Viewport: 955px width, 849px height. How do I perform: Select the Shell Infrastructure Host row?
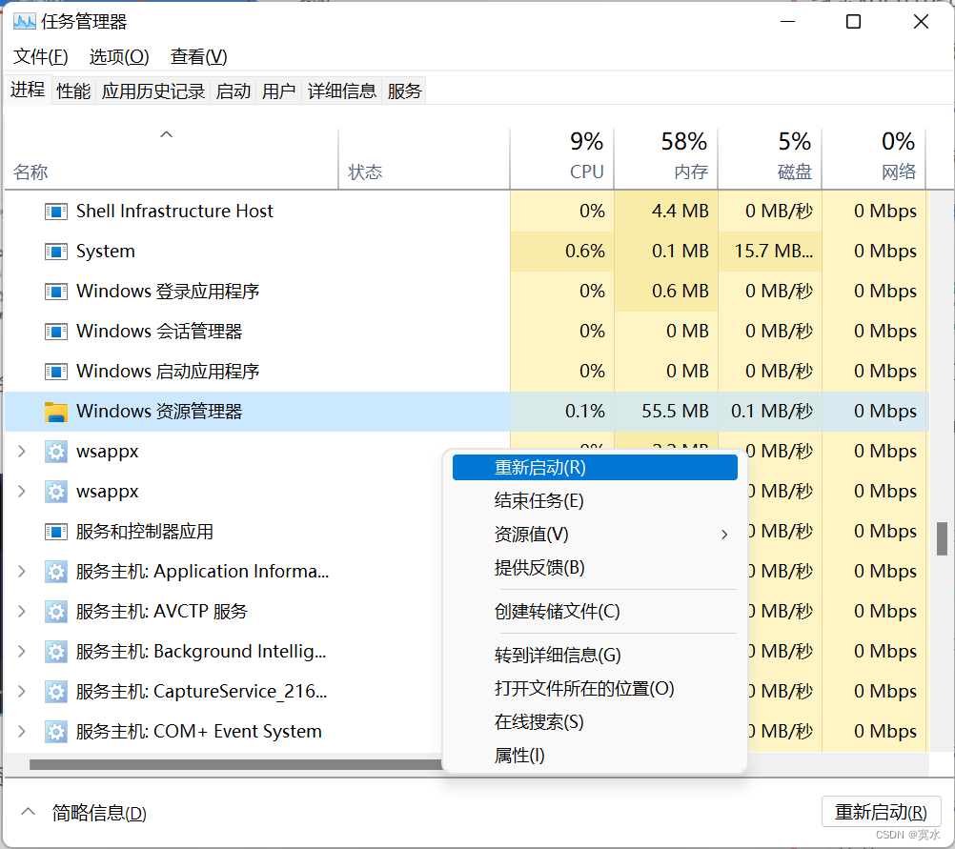pyautogui.click(x=466, y=212)
